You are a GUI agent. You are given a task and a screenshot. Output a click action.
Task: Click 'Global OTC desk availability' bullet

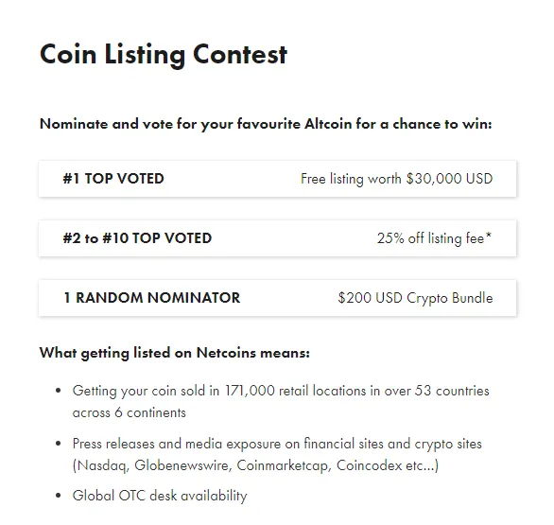point(160,496)
